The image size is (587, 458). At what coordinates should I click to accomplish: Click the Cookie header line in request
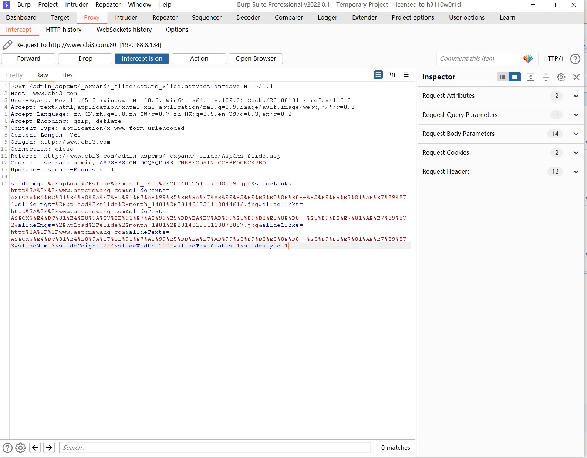pyautogui.click(x=138, y=163)
